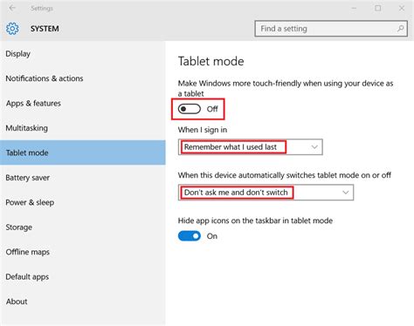
Task: Toggle Hide app icons on taskbar switch
Action: 190,236
